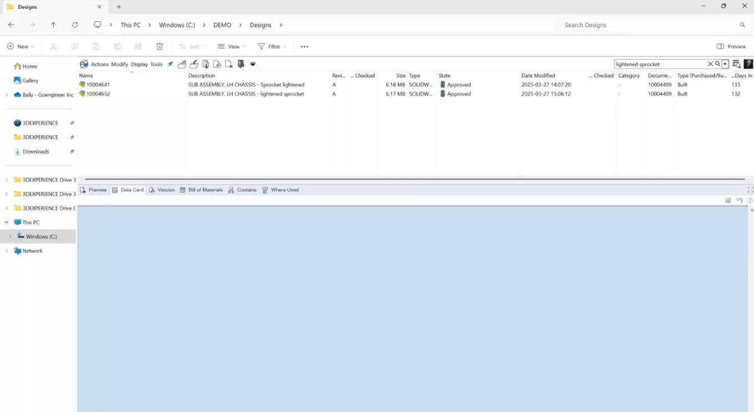
Task: Click the Get Latest Version icon
Action: click(x=205, y=64)
